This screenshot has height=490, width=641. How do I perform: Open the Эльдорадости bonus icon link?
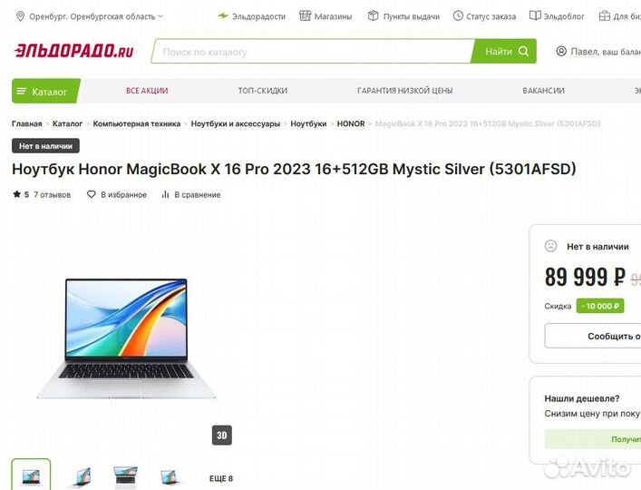(x=223, y=16)
